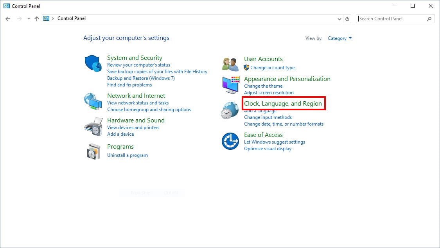Expand the recent locations chevron
440x248 pixels.
tap(28, 19)
